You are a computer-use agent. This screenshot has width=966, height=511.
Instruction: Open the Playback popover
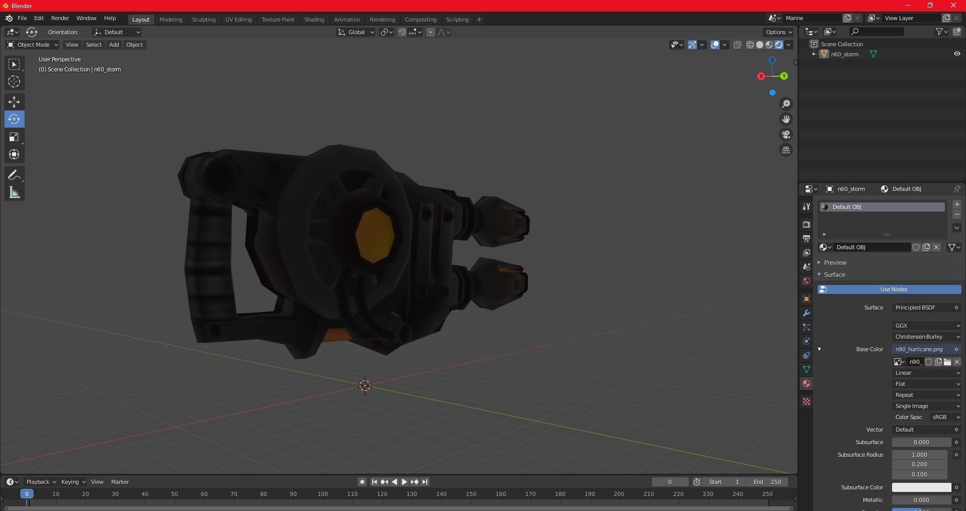(41, 482)
